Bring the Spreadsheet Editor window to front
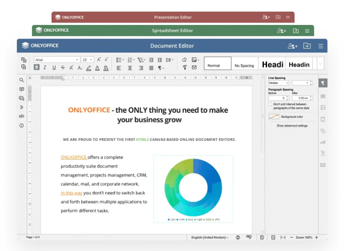Viewport: 347px width, 251px height. tap(172, 31)
